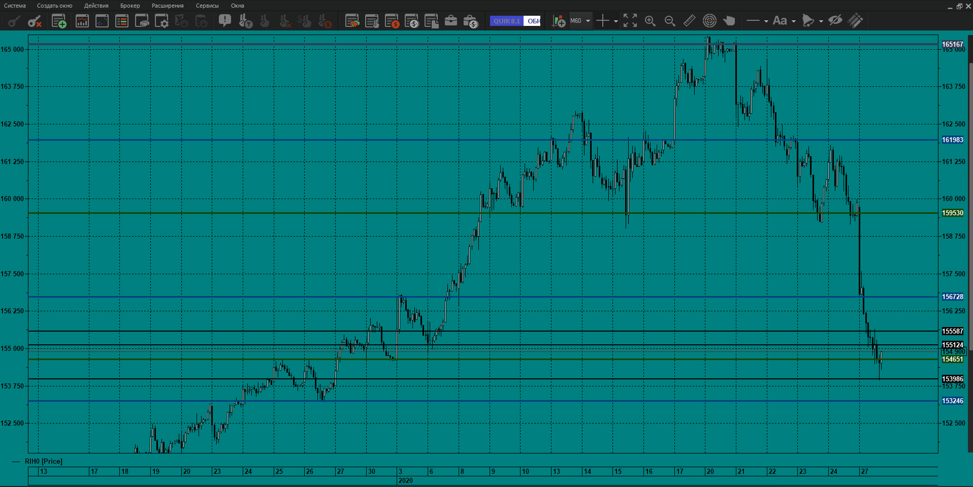This screenshot has width=973, height=487.
Task: Click the 156728 price level label
Action: (x=953, y=297)
